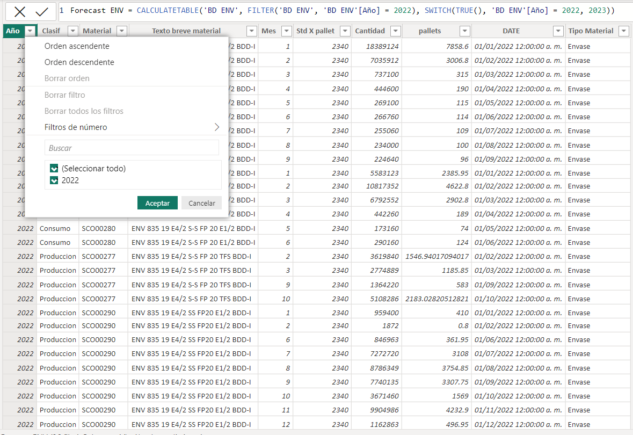
Task: Click the Cancelar button
Action: click(202, 203)
